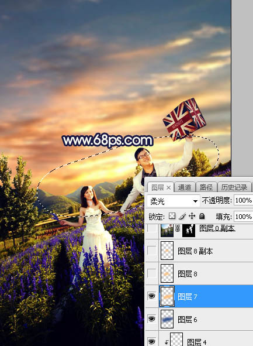
Task: Click the lock all padlock icon
Action: coord(202,216)
